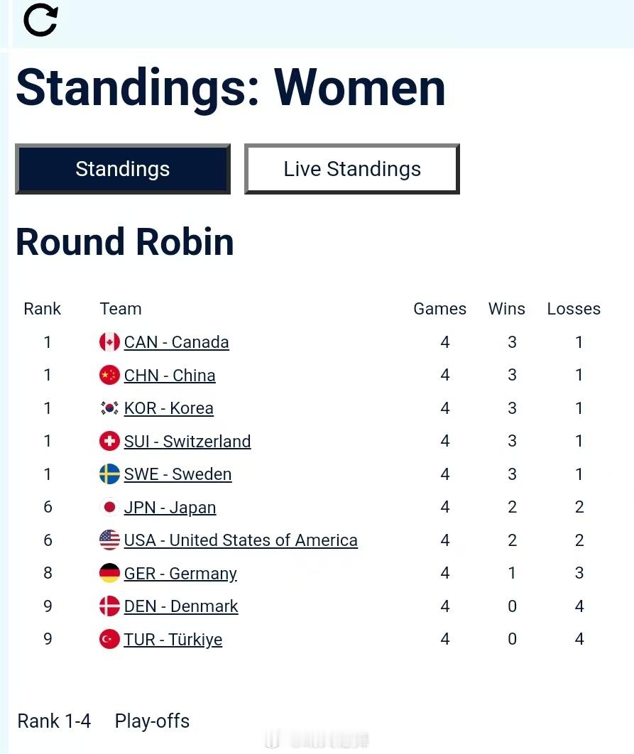This screenshot has width=634, height=754.
Task: Click the Japan flag icon
Action: tap(109, 507)
